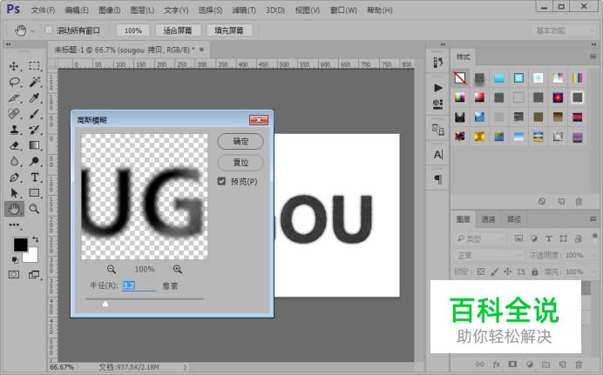Add a layer style fx

[497, 365]
